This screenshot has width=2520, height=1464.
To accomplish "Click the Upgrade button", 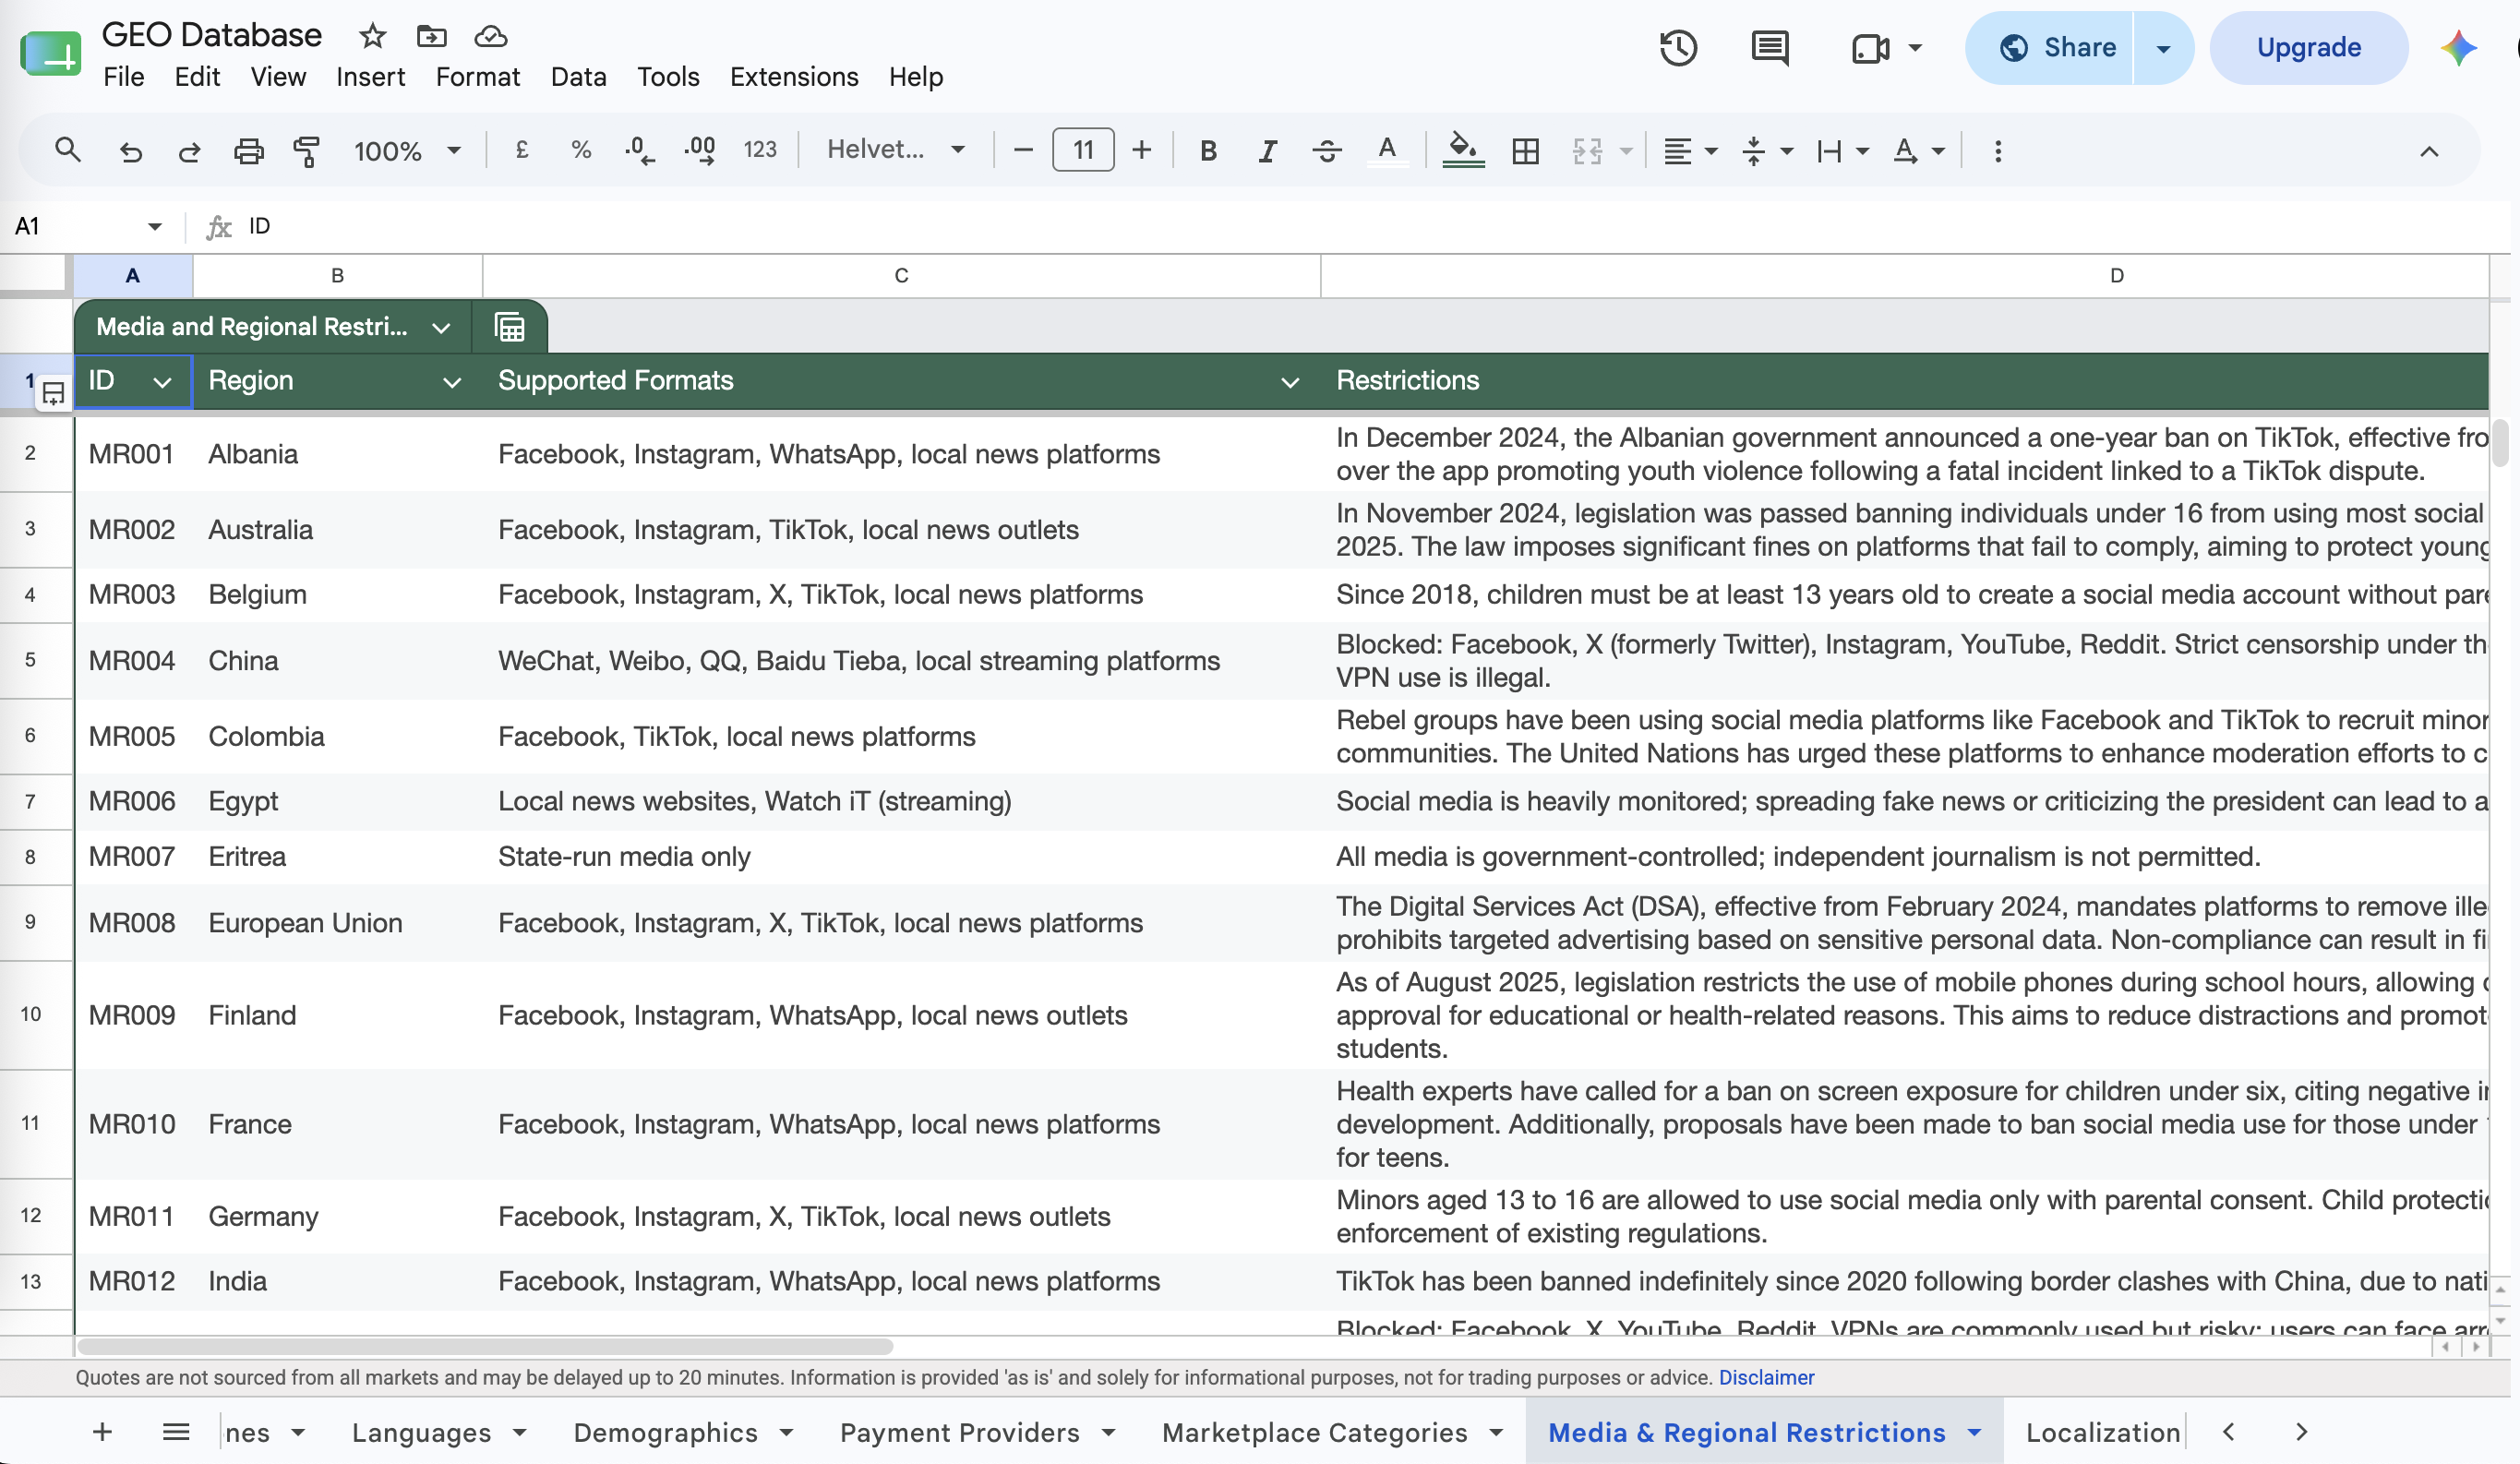I will 2309,48.
